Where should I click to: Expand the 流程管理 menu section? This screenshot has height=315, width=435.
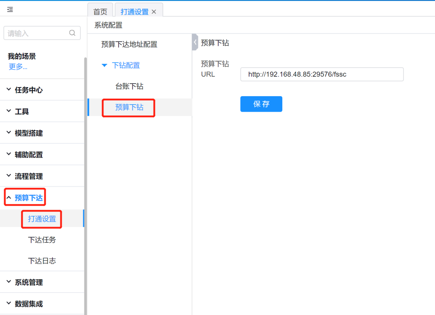(x=28, y=176)
